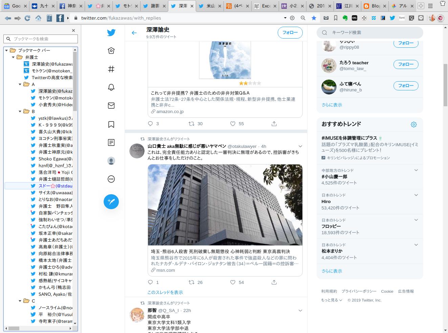The image size is (448, 333).
Task: Like the tweet with 55 likes
Action: click(x=233, y=124)
